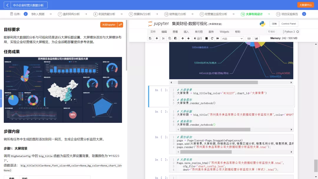This screenshot has width=318, height=179.
Task: Cut selected cell with scissors icon
Action: pos(164,38)
